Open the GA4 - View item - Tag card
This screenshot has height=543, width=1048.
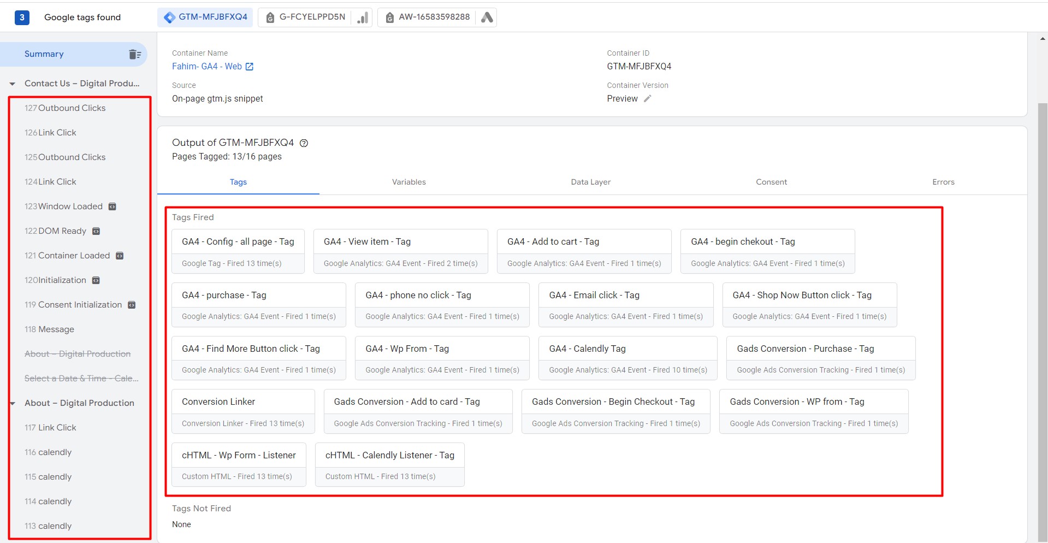click(x=401, y=251)
